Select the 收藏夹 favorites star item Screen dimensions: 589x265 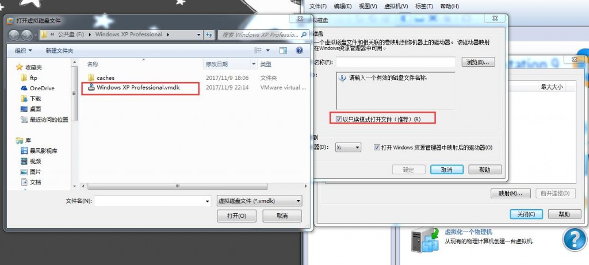[29, 68]
